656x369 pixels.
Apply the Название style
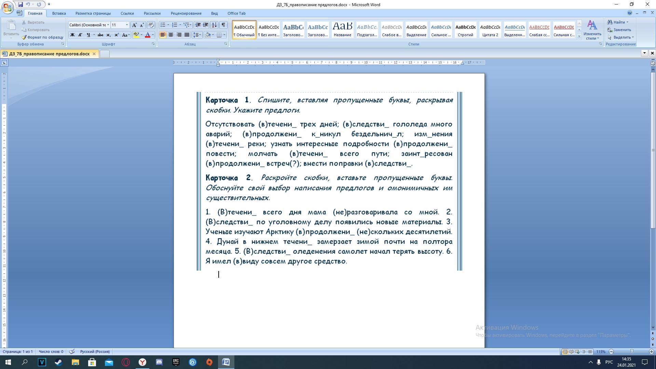click(x=342, y=29)
